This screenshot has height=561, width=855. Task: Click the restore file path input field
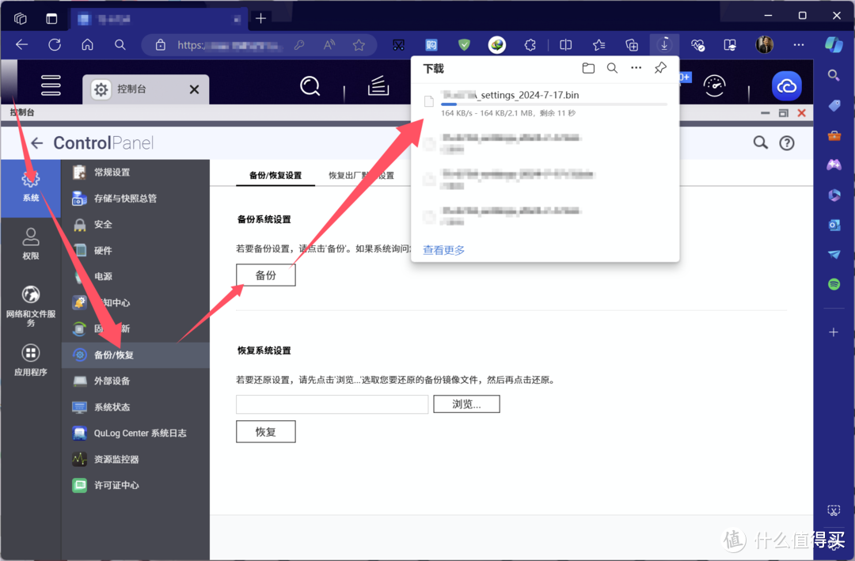coord(332,404)
